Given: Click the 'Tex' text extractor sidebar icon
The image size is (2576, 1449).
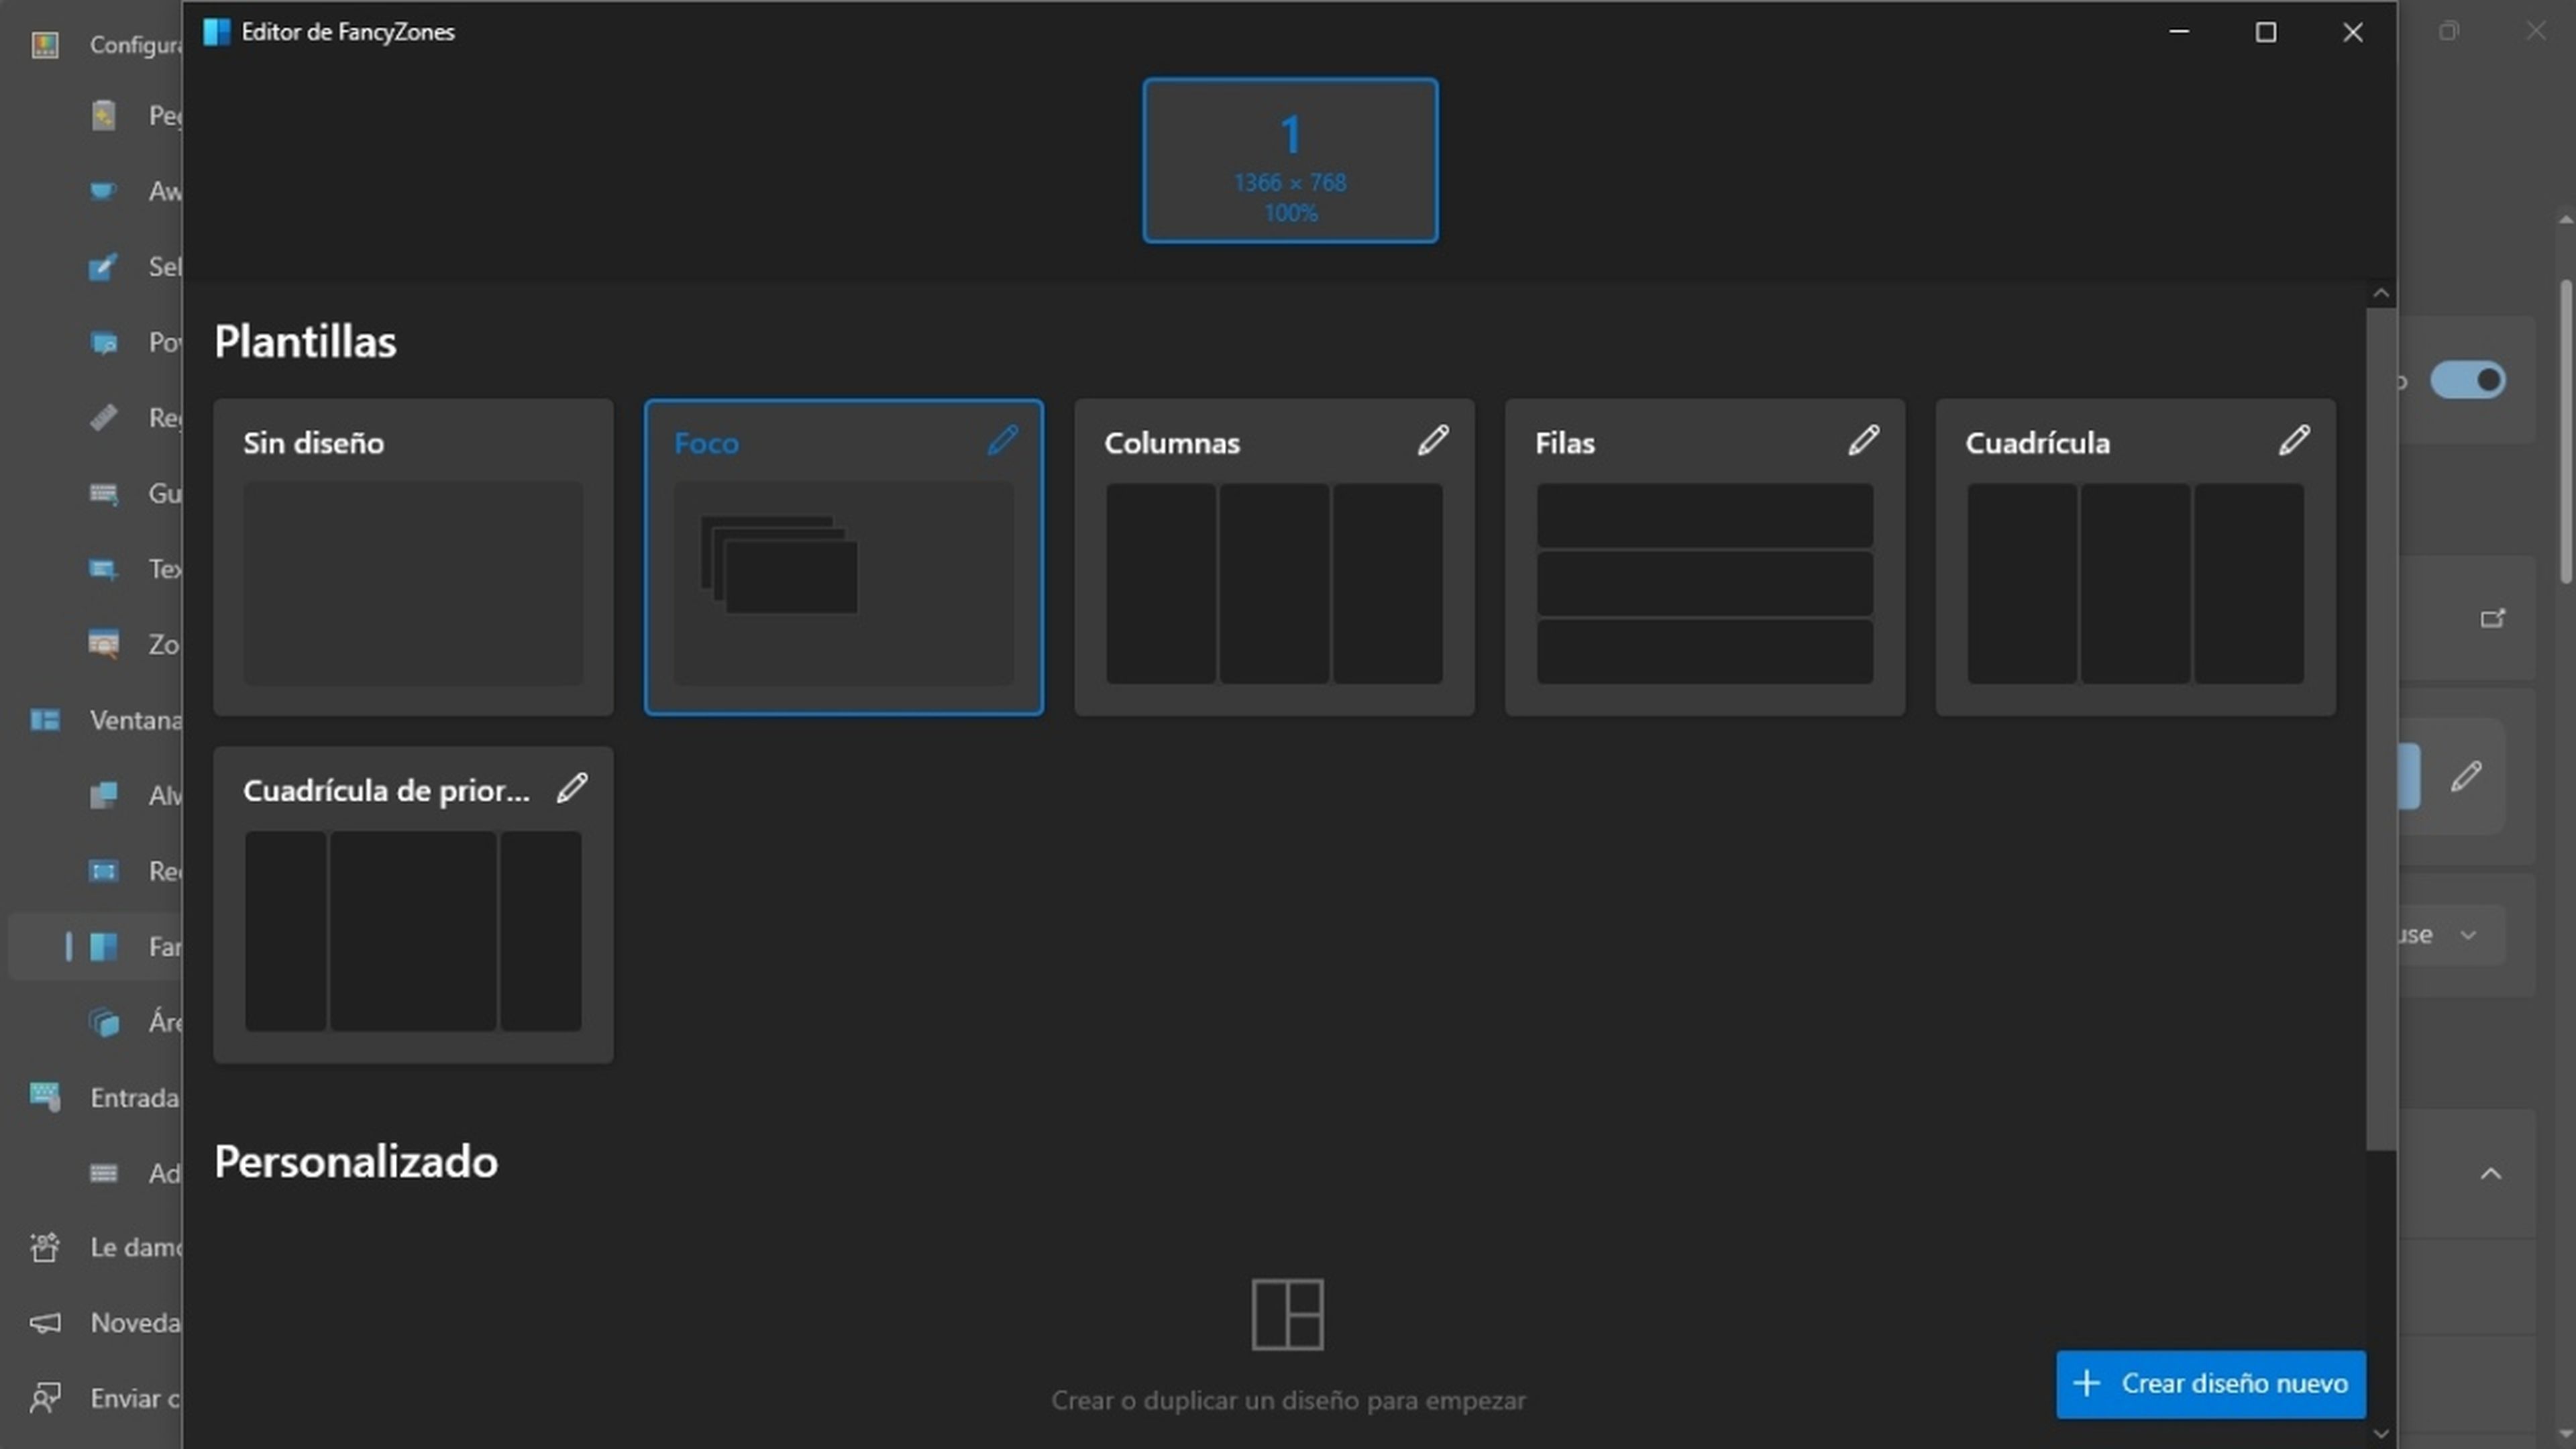Looking at the screenshot, I should (x=103, y=569).
